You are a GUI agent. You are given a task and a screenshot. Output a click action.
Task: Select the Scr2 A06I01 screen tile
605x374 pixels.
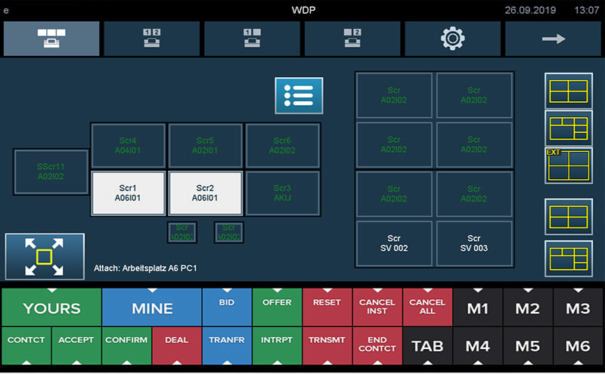point(205,193)
